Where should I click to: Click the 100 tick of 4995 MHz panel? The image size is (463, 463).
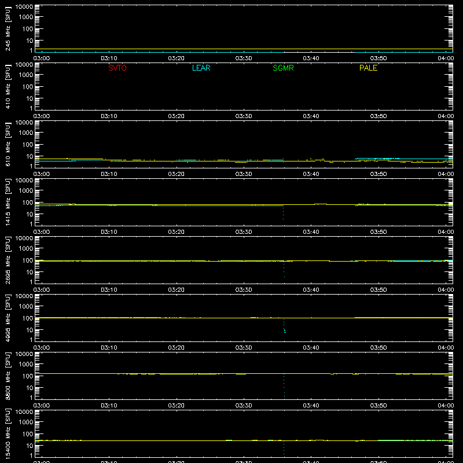(28, 318)
